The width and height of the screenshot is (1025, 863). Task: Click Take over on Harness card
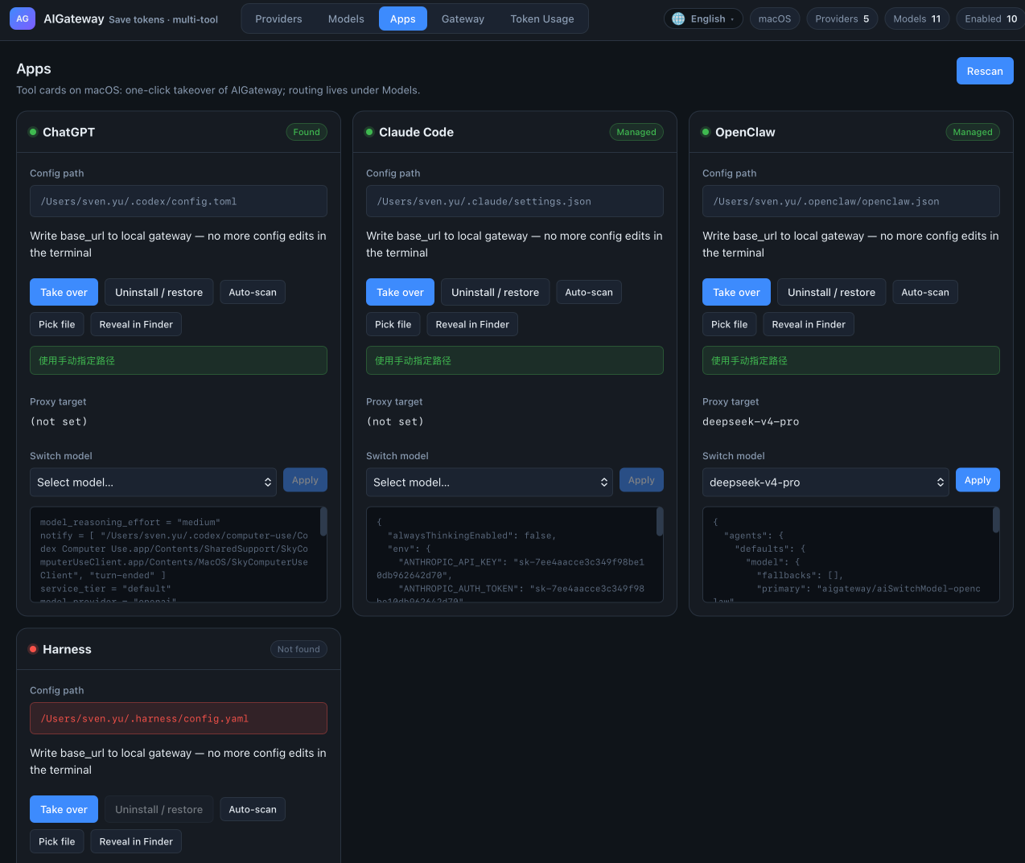(x=64, y=809)
